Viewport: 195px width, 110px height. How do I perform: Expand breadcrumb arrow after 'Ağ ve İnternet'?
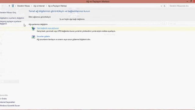click(46, 6)
